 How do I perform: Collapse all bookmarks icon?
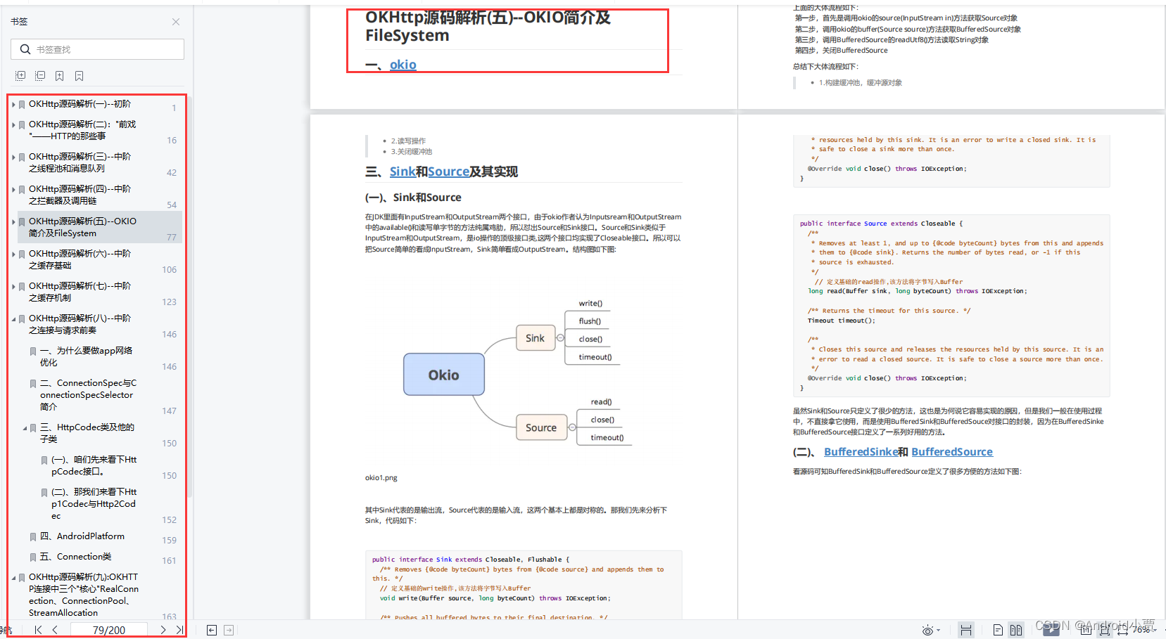coord(40,75)
